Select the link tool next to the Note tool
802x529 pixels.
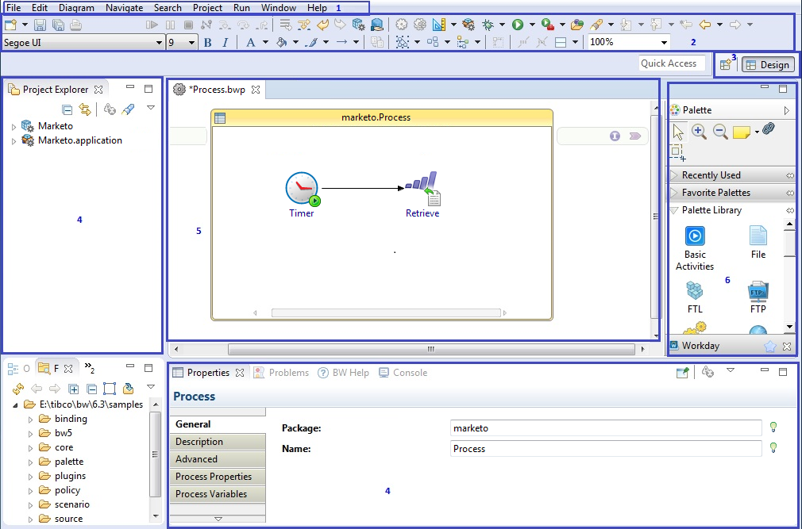point(768,129)
